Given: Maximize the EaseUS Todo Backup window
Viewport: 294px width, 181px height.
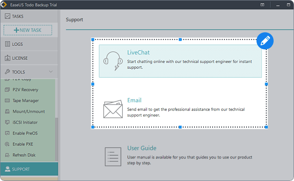Looking at the screenshot, I should point(289,5).
